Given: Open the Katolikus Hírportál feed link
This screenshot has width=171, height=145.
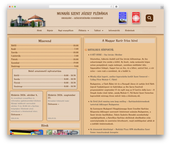Looking at the screenshot, I should pos(101,50).
